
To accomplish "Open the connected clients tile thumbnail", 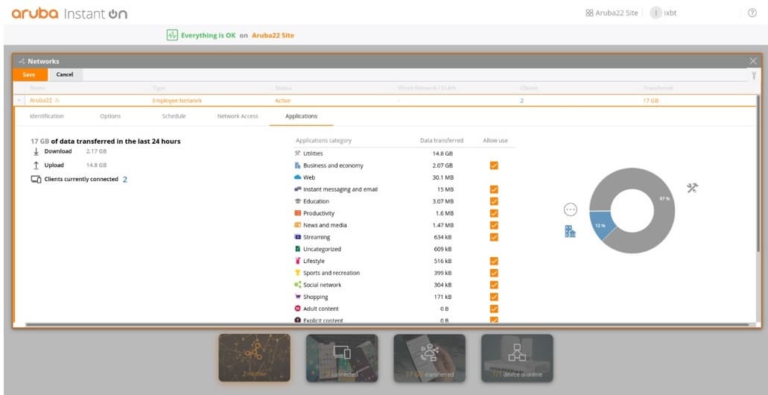I will coord(342,358).
